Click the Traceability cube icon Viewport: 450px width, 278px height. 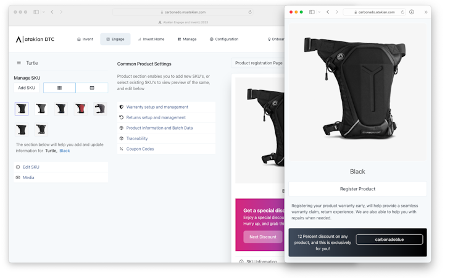122,138
